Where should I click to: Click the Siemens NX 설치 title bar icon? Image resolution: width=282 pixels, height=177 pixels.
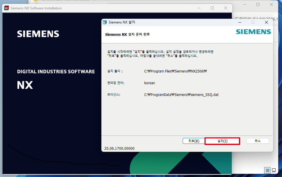104,22
